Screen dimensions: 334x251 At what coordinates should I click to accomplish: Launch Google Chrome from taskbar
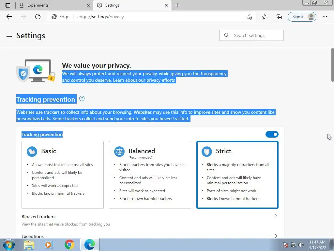point(69,245)
